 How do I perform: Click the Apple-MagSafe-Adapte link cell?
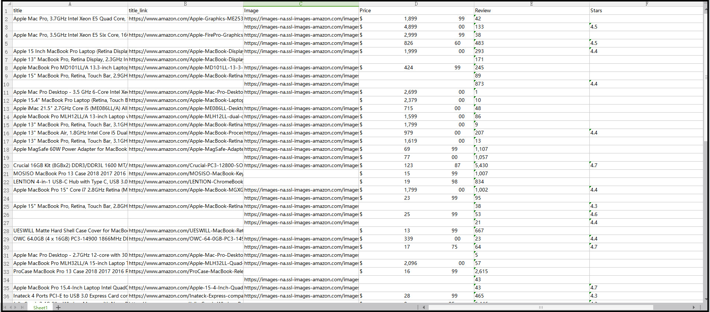pyautogui.click(x=186, y=149)
